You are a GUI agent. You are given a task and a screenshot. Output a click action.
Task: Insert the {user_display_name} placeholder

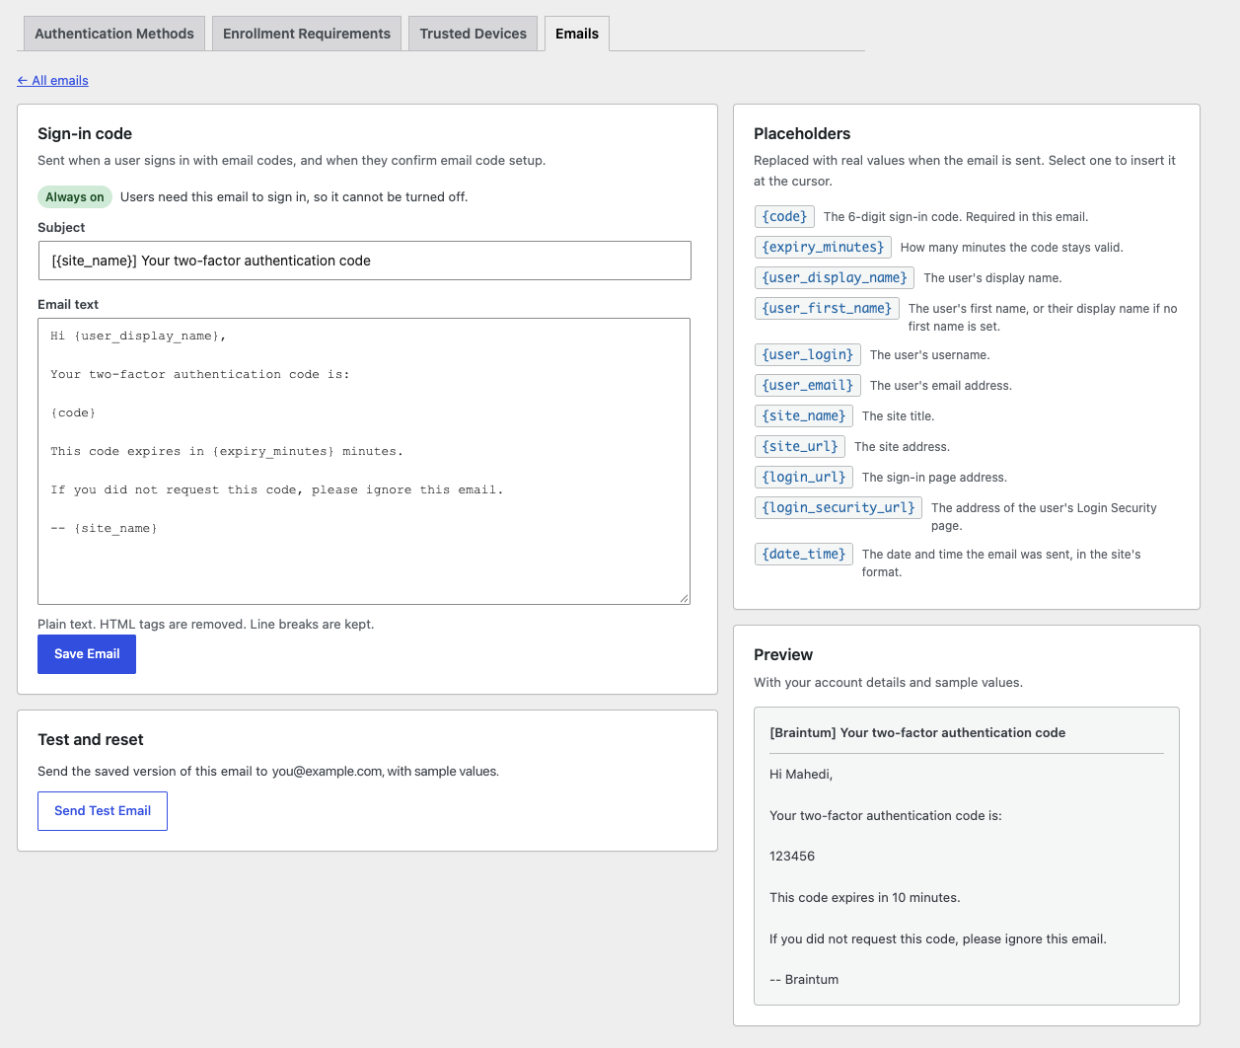pos(835,277)
